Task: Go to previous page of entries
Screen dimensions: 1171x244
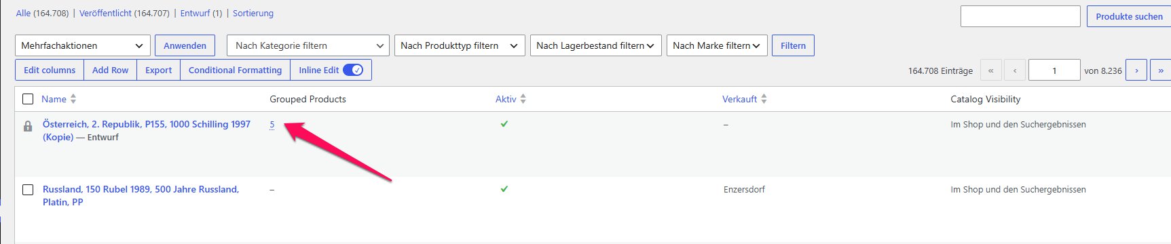Action: (1015, 70)
